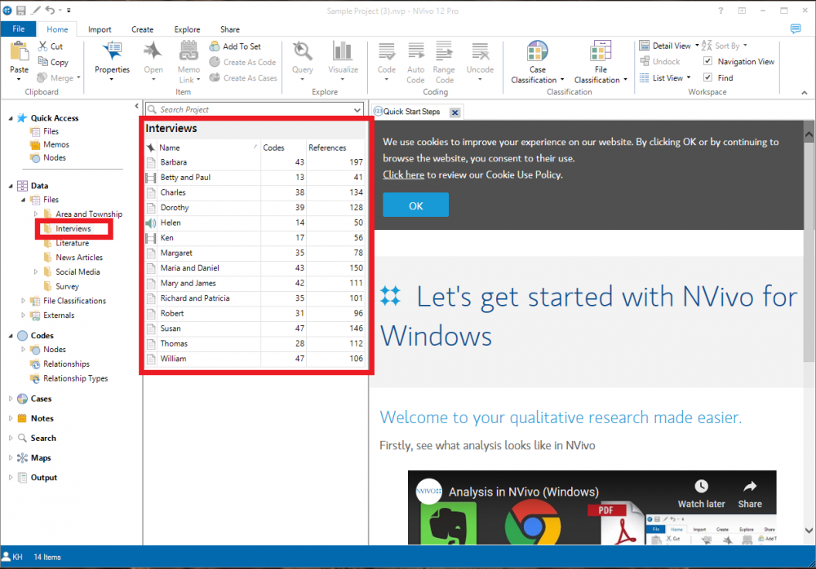Click the Open item icon

click(153, 51)
